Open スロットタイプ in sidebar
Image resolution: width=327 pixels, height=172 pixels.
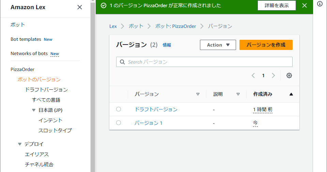[x=55, y=131]
